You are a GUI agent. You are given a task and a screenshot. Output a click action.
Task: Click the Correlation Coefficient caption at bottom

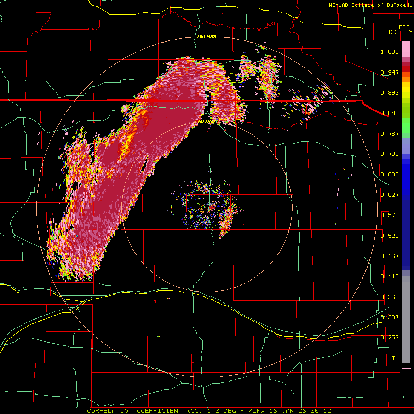click(209, 411)
